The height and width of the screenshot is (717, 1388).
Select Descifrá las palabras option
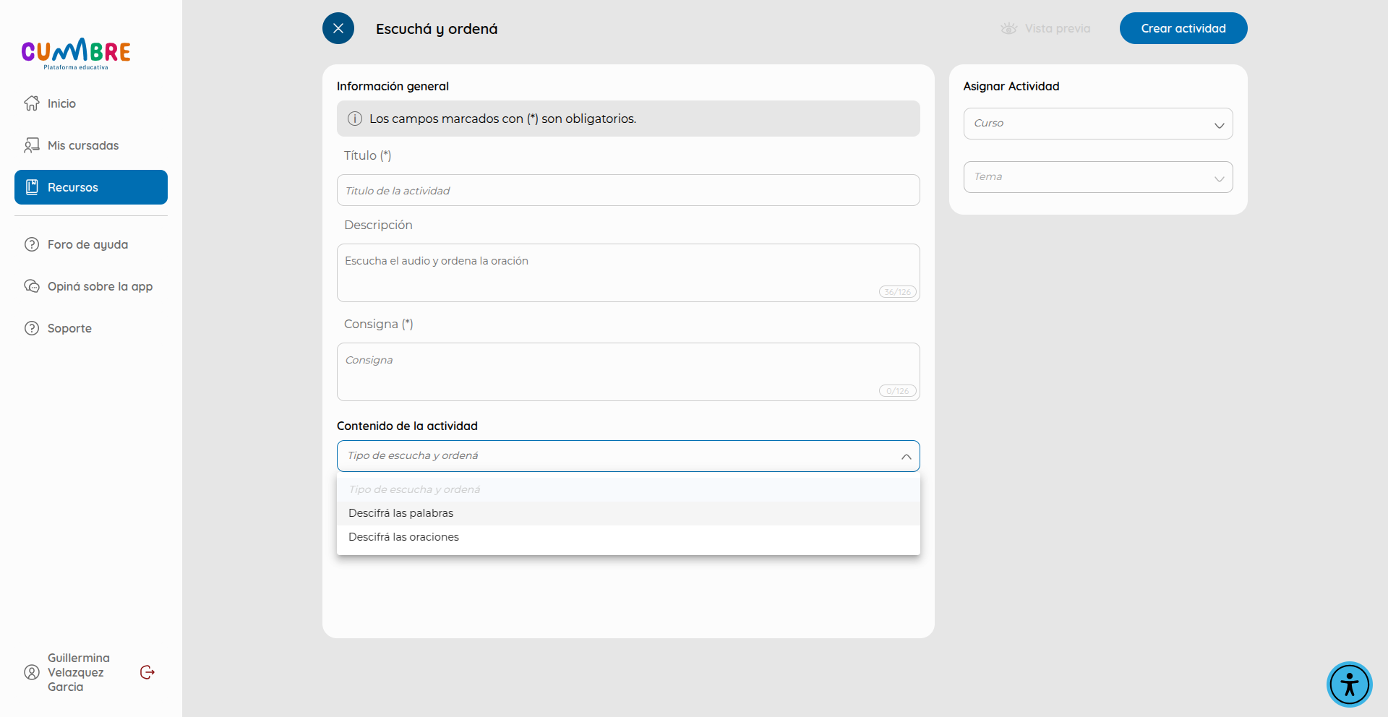[x=628, y=513]
